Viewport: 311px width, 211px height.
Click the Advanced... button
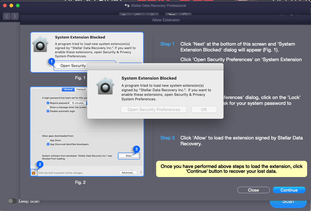point(128,173)
